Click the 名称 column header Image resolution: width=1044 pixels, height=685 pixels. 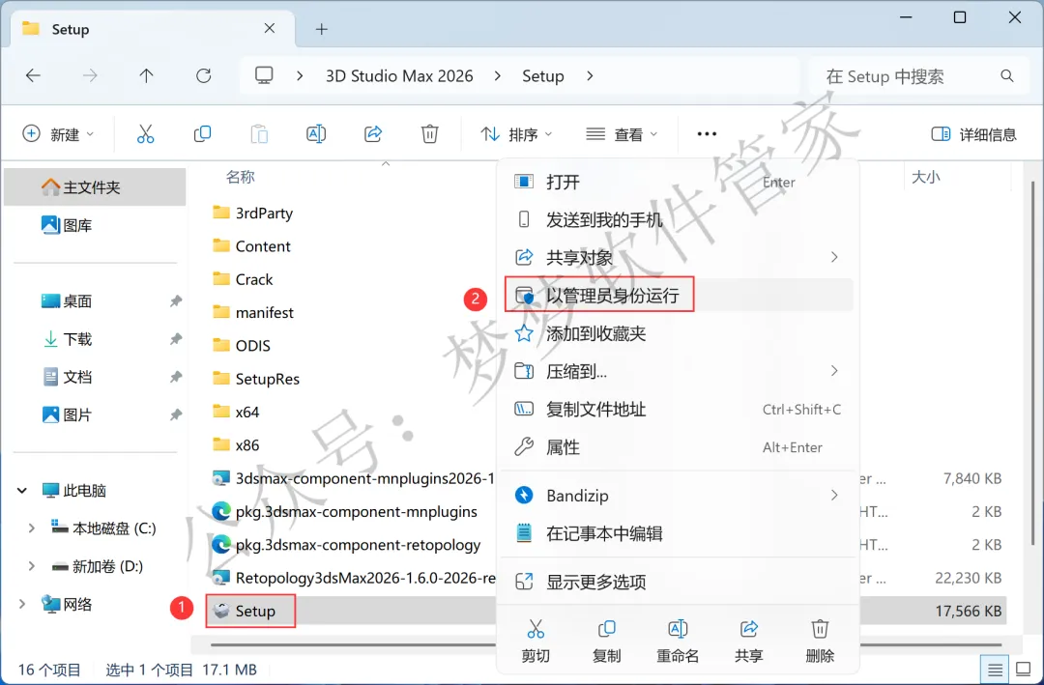pyautogui.click(x=241, y=177)
